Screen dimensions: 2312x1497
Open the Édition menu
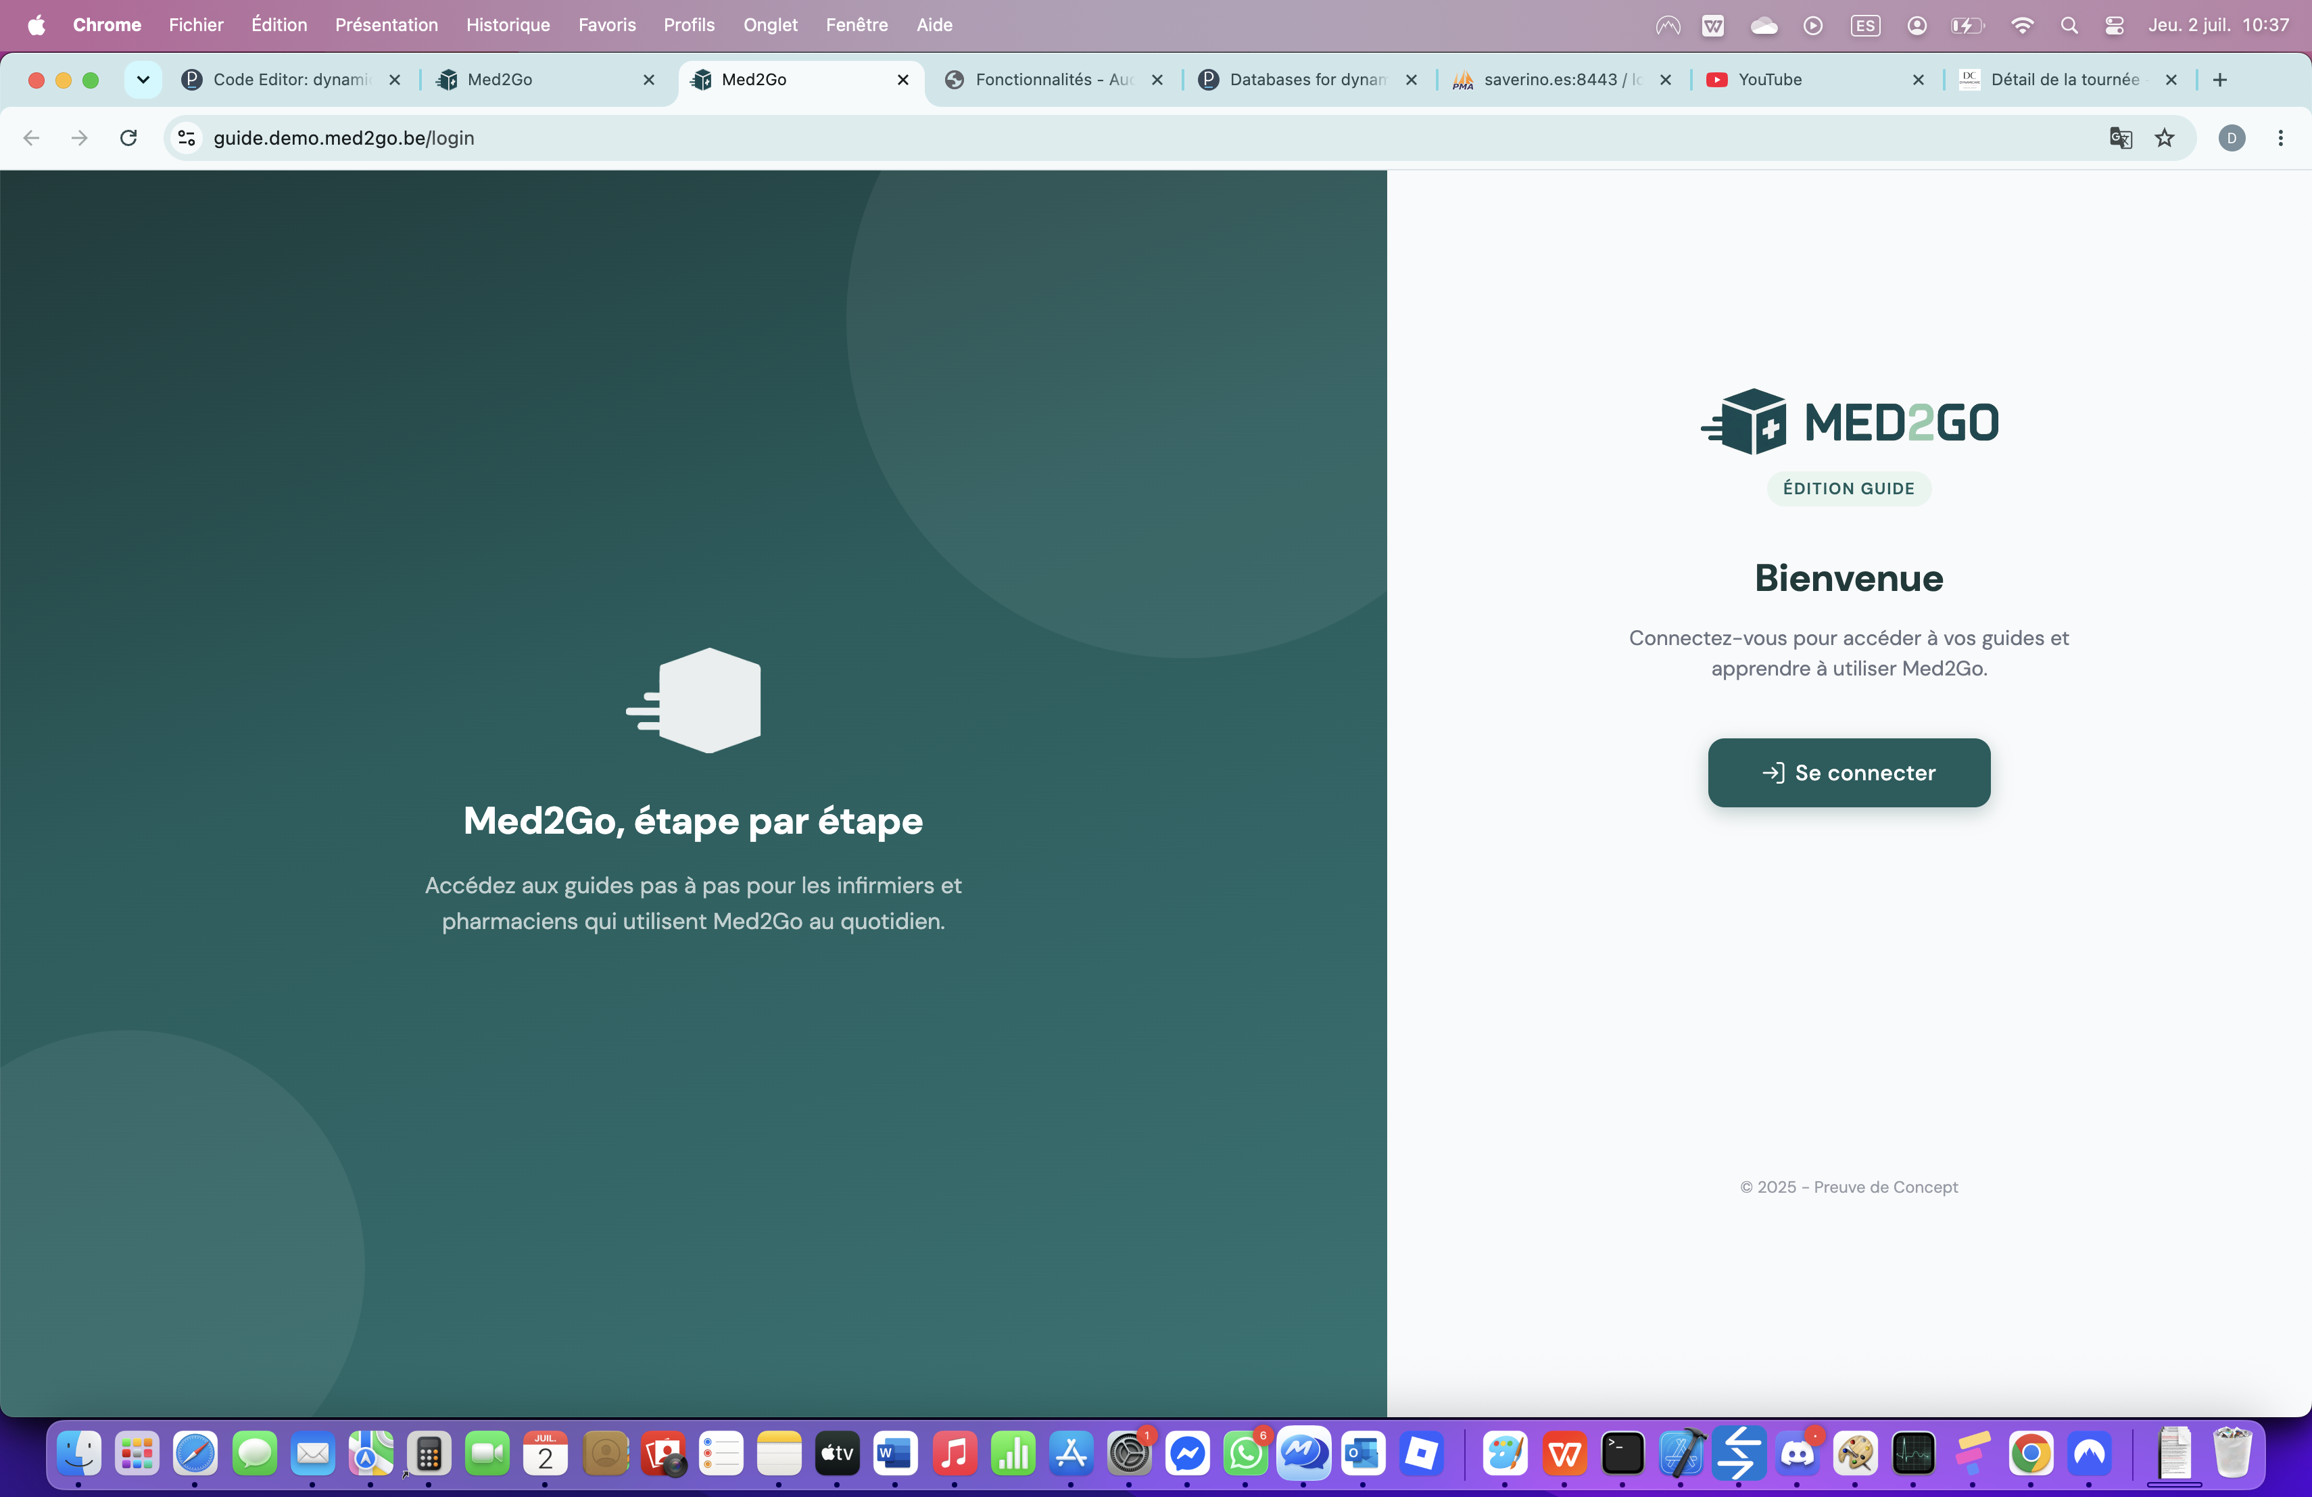point(279,25)
